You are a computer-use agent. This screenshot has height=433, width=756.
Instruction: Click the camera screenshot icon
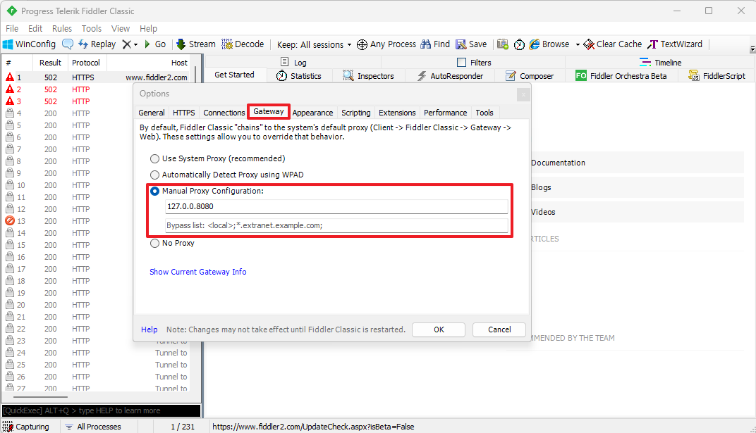pyautogui.click(x=502, y=44)
